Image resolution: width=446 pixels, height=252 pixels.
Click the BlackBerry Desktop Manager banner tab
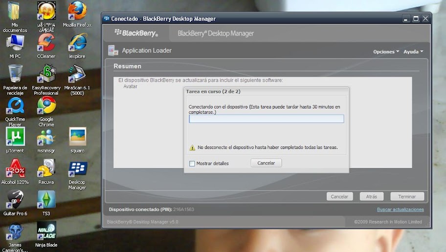click(x=216, y=34)
